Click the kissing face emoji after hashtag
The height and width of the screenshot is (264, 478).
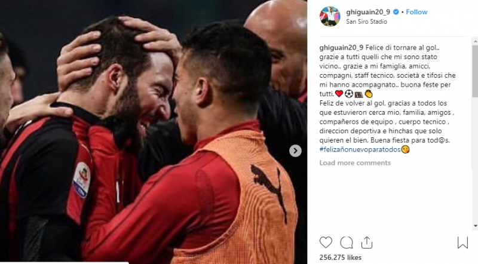(405, 149)
